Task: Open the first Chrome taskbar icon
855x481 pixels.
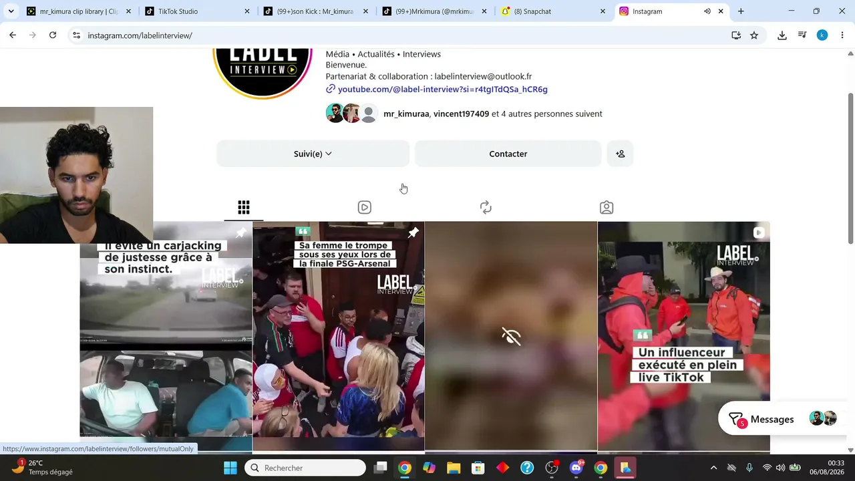Action: pyautogui.click(x=405, y=468)
